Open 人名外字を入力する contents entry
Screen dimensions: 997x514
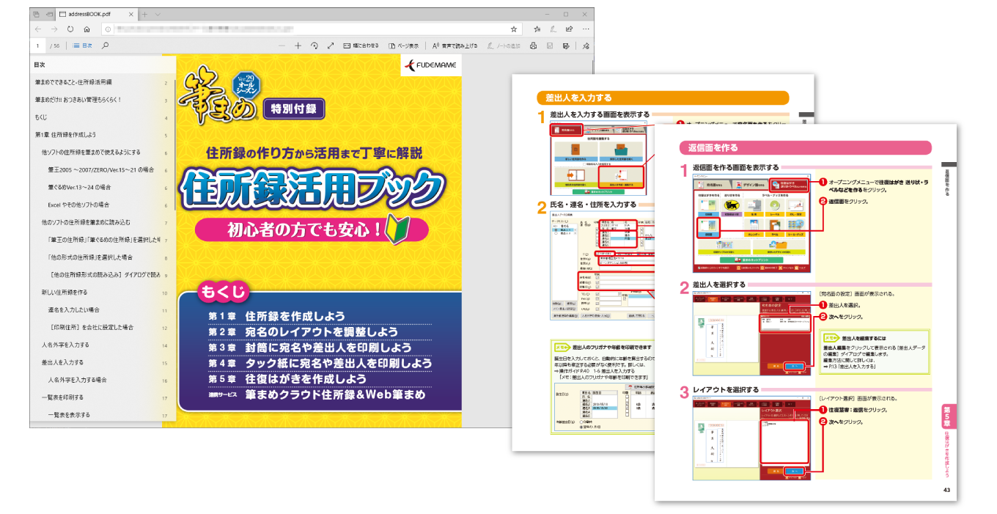65,345
